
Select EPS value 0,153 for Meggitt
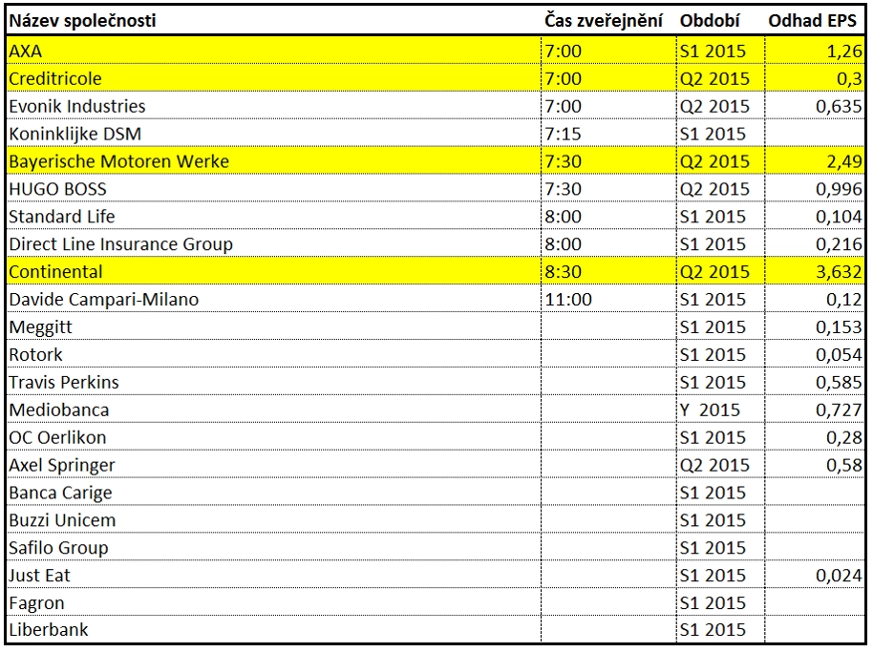(x=839, y=326)
